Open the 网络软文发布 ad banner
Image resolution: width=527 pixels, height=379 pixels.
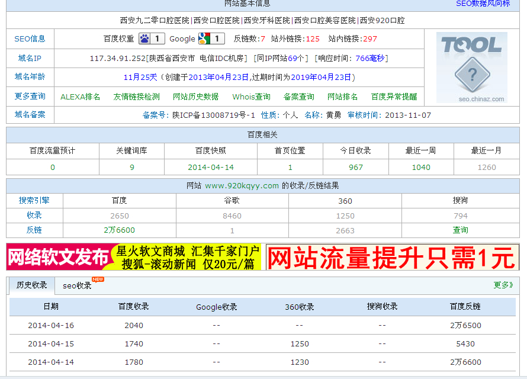coord(134,257)
